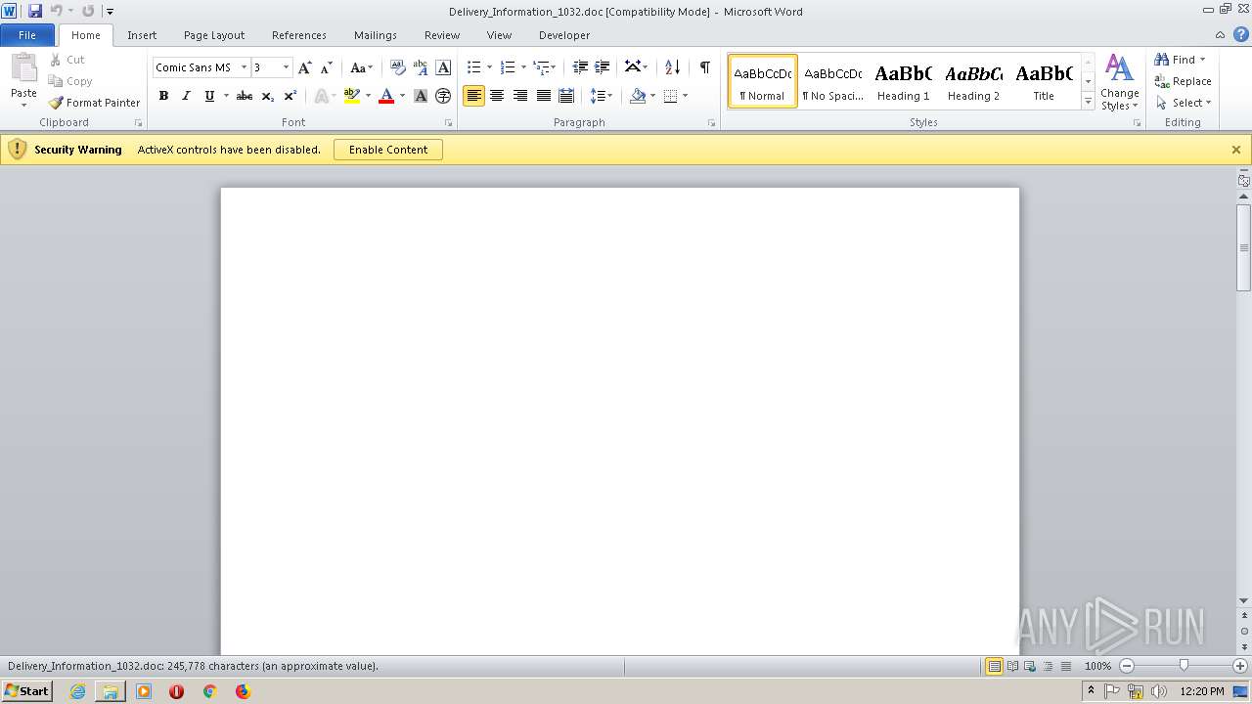Click the character border icon
Image resolution: width=1252 pixels, height=704 pixels.
tap(443, 67)
